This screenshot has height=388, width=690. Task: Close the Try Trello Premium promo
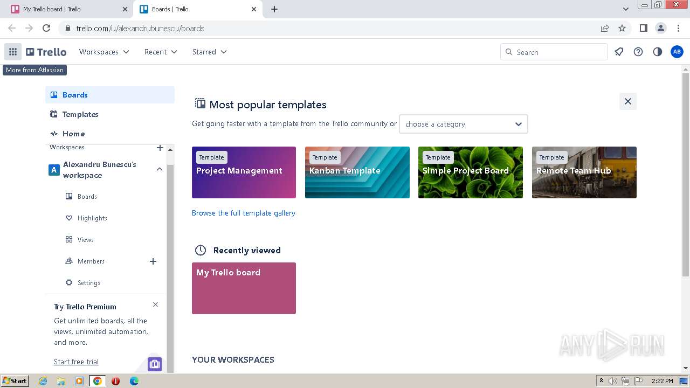(x=155, y=304)
